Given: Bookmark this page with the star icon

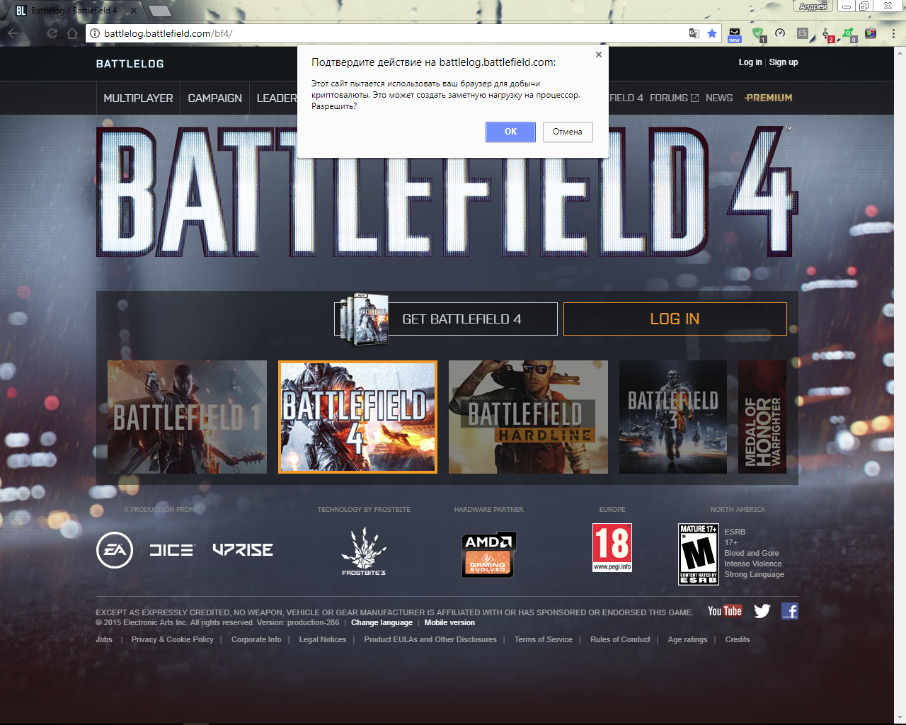Looking at the screenshot, I should point(712,33).
